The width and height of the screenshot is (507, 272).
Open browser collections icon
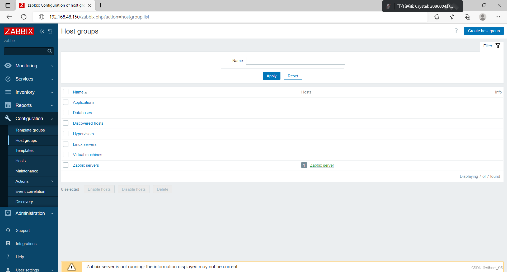point(467,17)
